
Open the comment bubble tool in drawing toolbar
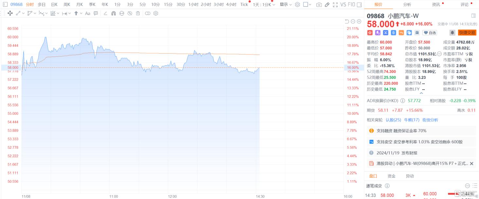(x=96, y=13)
